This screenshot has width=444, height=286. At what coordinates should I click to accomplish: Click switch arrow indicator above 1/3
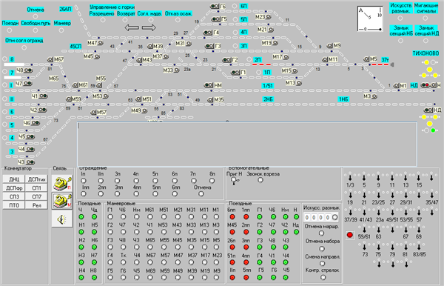(x=350, y=177)
